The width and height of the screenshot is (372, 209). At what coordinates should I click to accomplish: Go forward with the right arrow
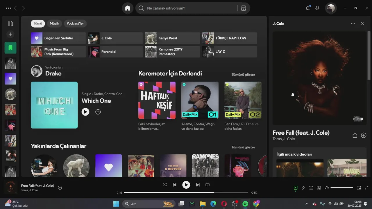pyautogui.click(x=23, y=8)
